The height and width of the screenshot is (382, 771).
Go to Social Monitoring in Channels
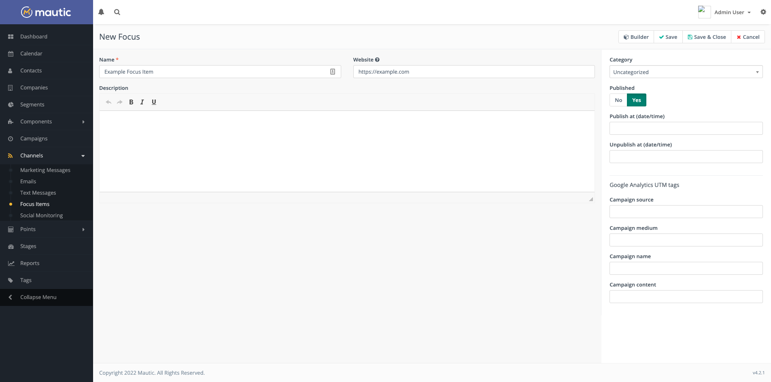41,216
